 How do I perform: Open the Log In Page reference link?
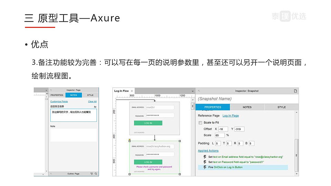(x=231, y=116)
